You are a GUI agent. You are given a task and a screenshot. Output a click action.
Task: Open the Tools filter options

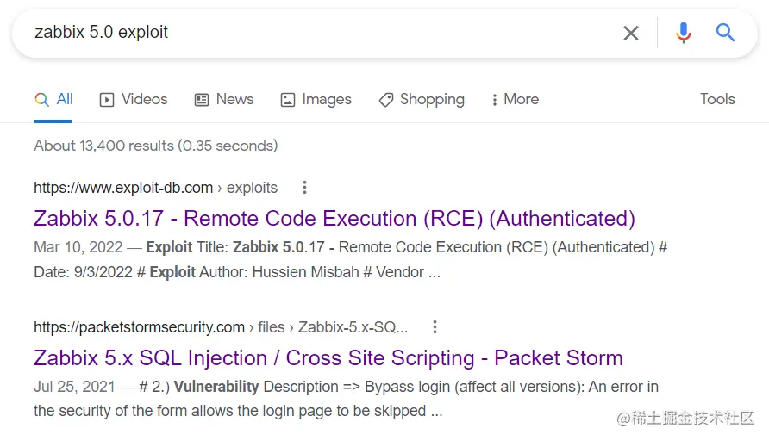[717, 99]
